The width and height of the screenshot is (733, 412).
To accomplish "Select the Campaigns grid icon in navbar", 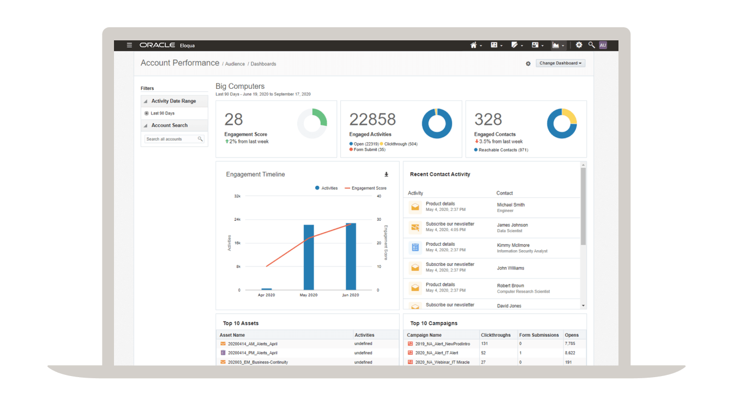I will (x=494, y=45).
